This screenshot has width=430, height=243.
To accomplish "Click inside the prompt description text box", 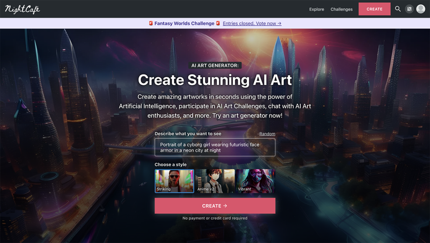I will pyautogui.click(x=215, y=147).
